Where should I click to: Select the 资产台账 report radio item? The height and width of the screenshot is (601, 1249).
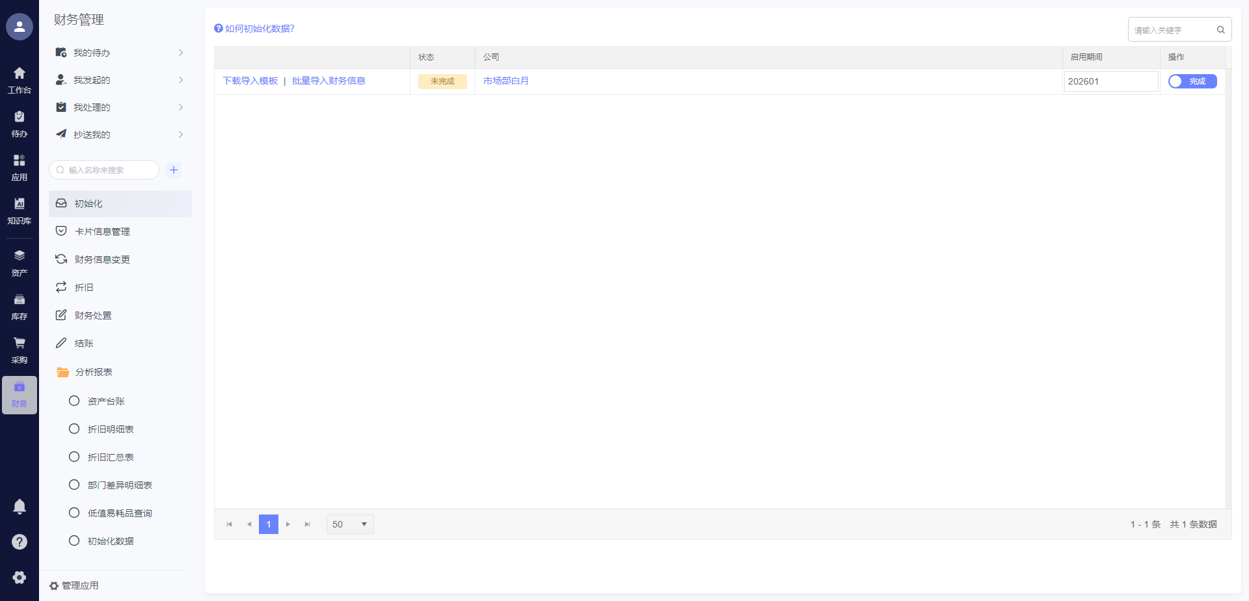74,401
